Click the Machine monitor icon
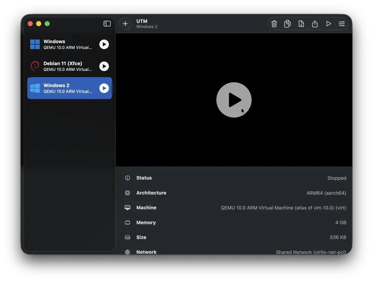The width and height of the screenshot is (373, 282). coord(128,208)
